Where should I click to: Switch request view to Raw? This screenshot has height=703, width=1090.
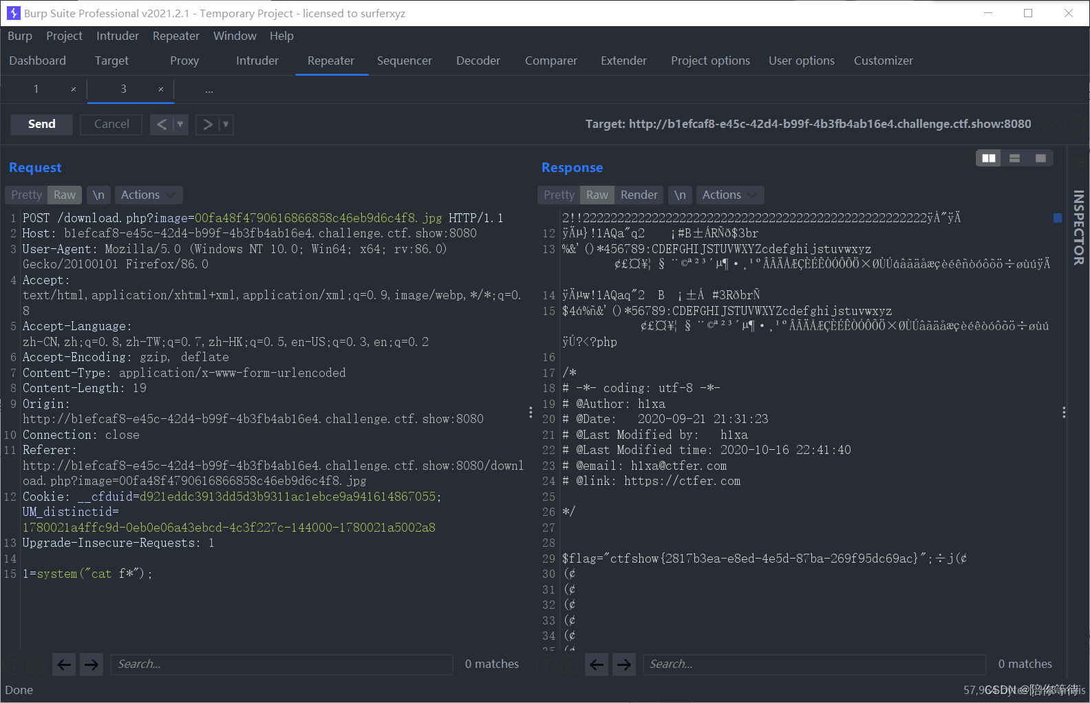click(x=65, y=195)
